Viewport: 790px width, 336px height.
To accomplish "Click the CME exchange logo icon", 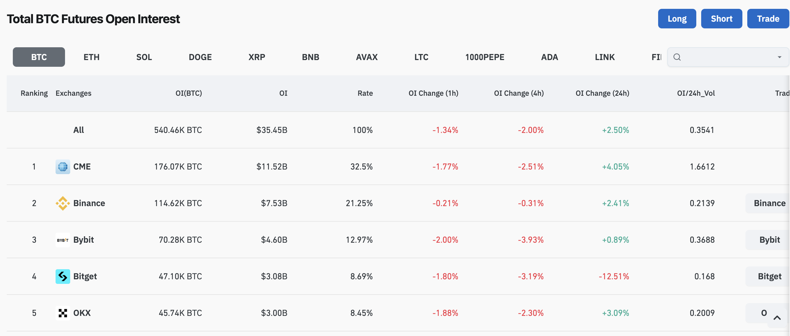I will (x=63, y=166).
